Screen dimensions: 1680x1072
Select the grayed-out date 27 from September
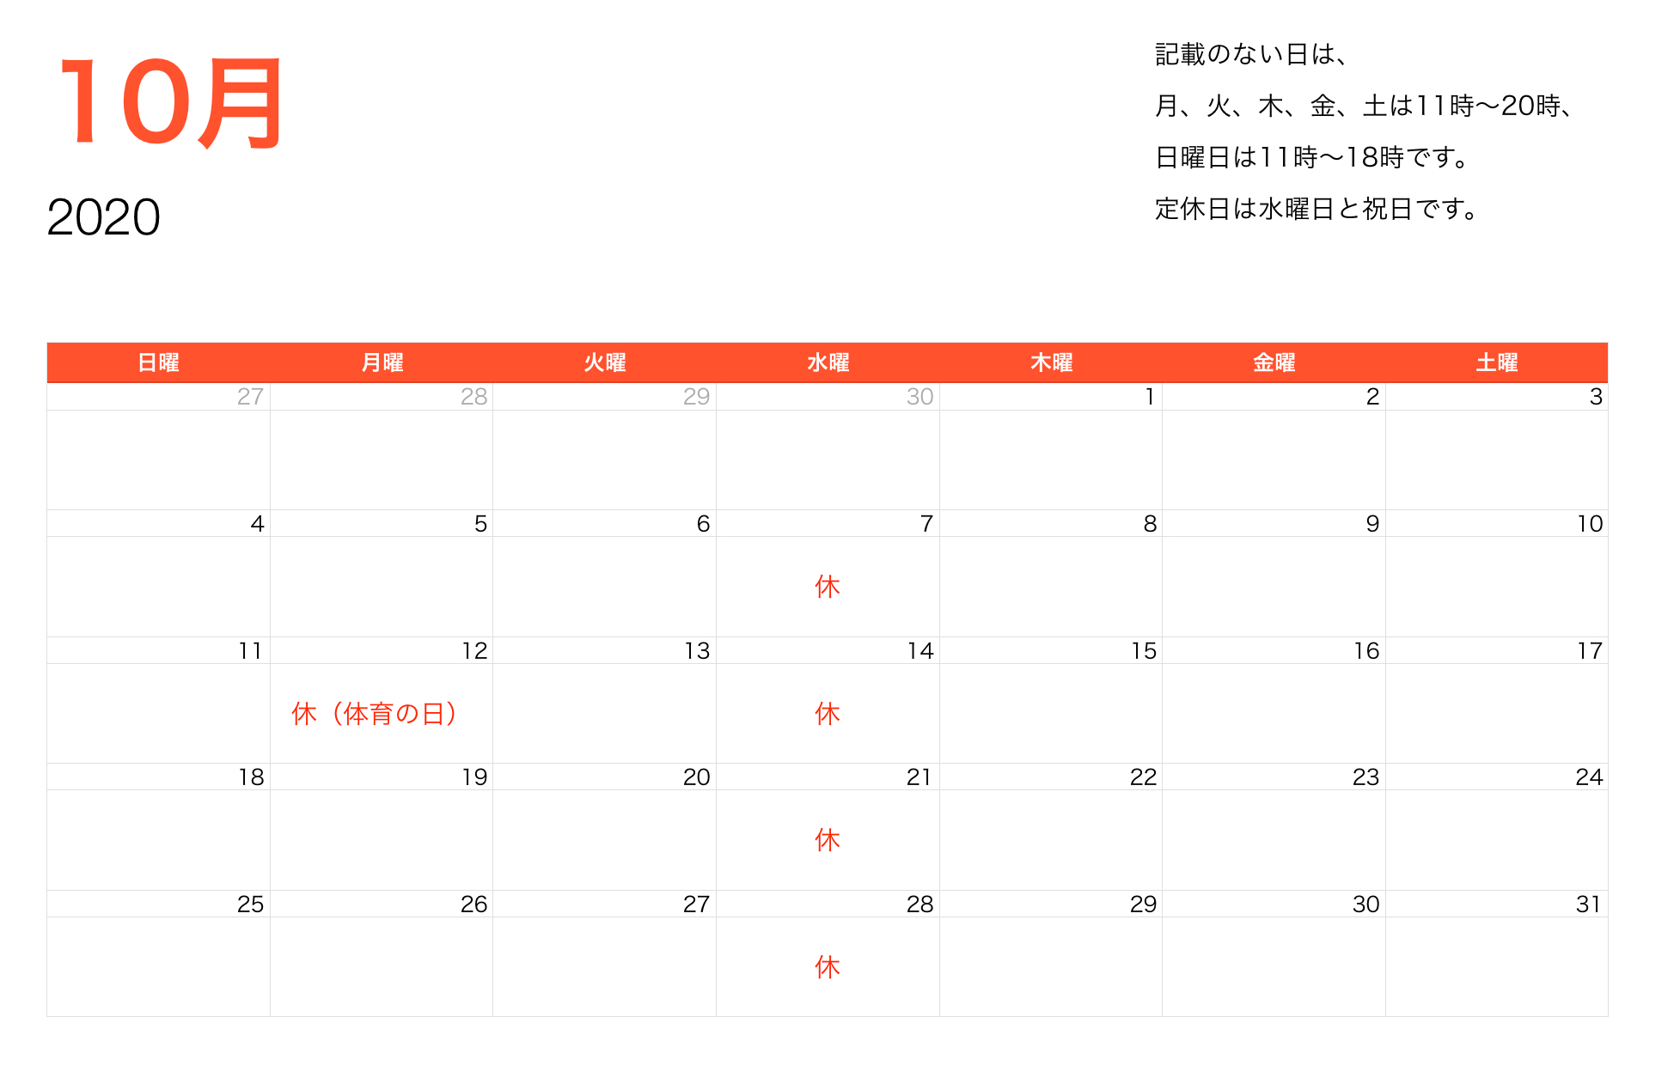[250, 396]
